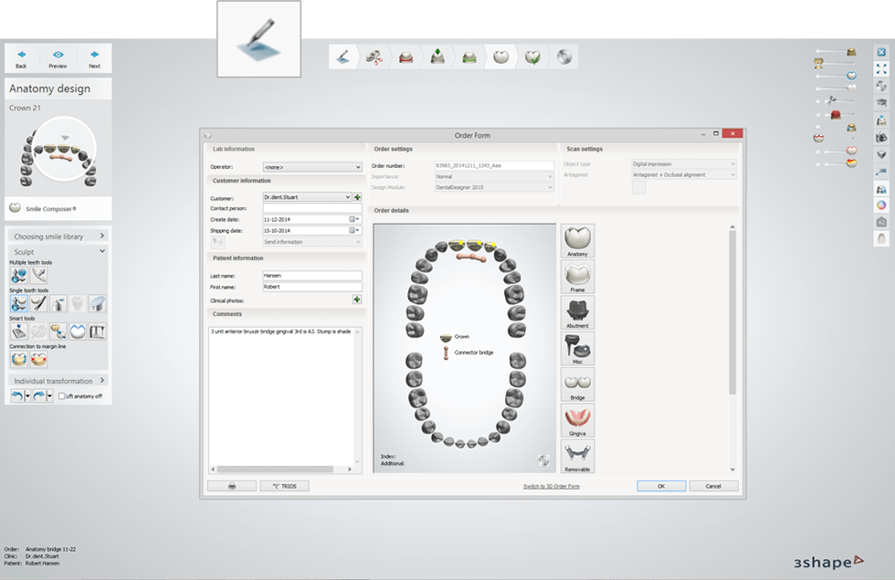Confirm the order form with OK

click(x=661, y=486)
